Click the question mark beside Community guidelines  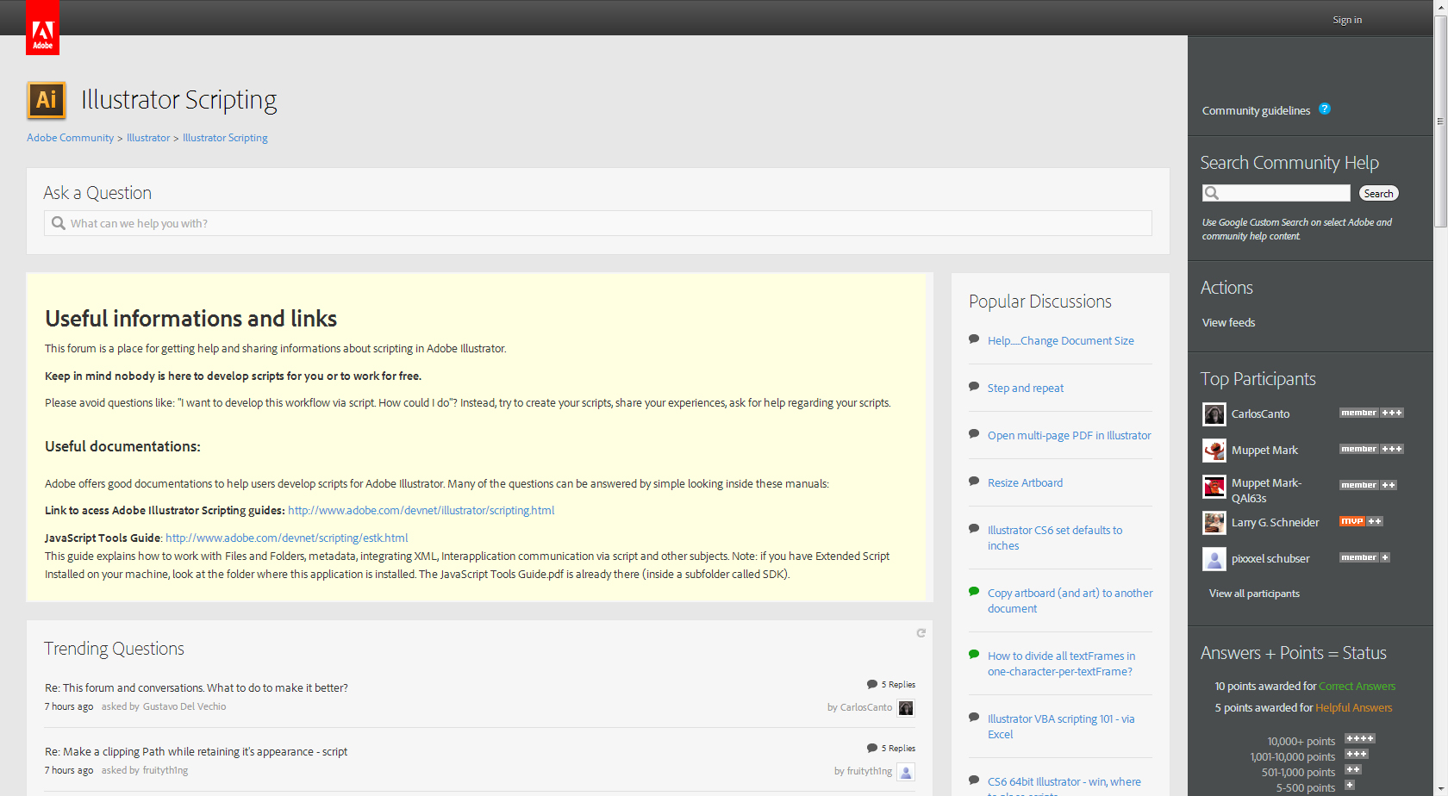tap(1325, 109)
